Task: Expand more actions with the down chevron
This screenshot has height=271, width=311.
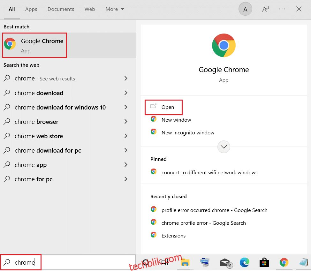Action: (x=224, y=147)
